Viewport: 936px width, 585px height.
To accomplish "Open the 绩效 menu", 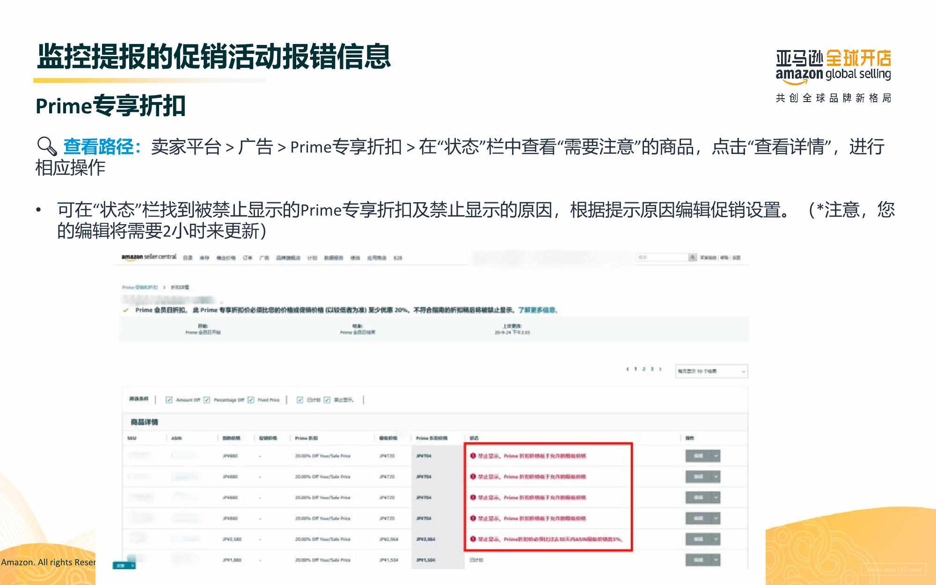I will point(355,258).
